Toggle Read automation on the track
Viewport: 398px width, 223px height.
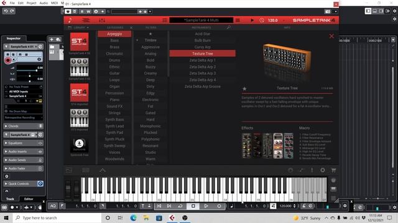point(20,55)
